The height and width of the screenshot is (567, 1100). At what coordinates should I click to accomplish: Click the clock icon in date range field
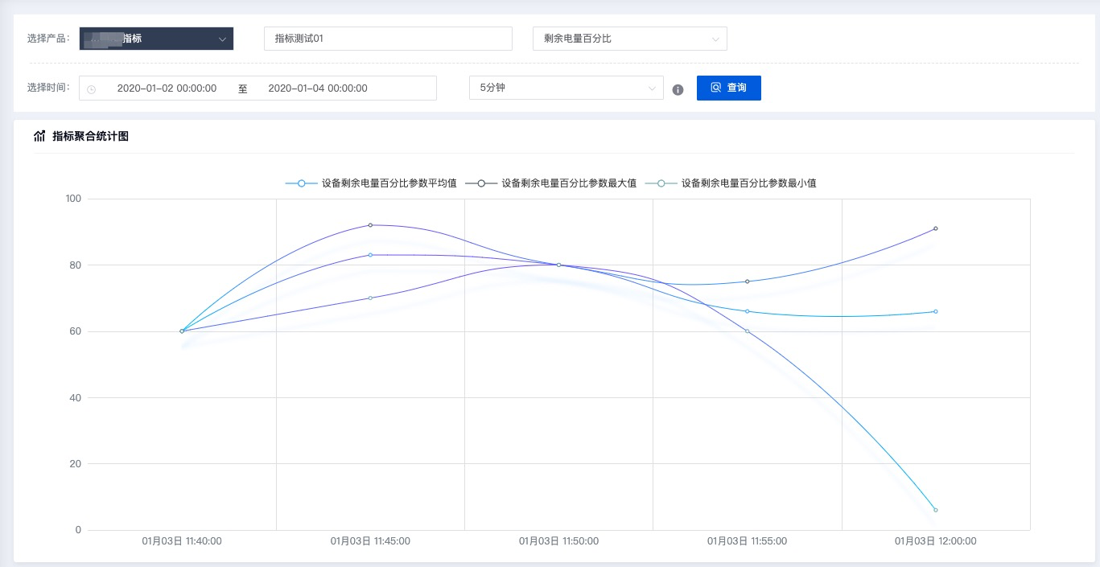pyautogui.click(x=91, y=89)
